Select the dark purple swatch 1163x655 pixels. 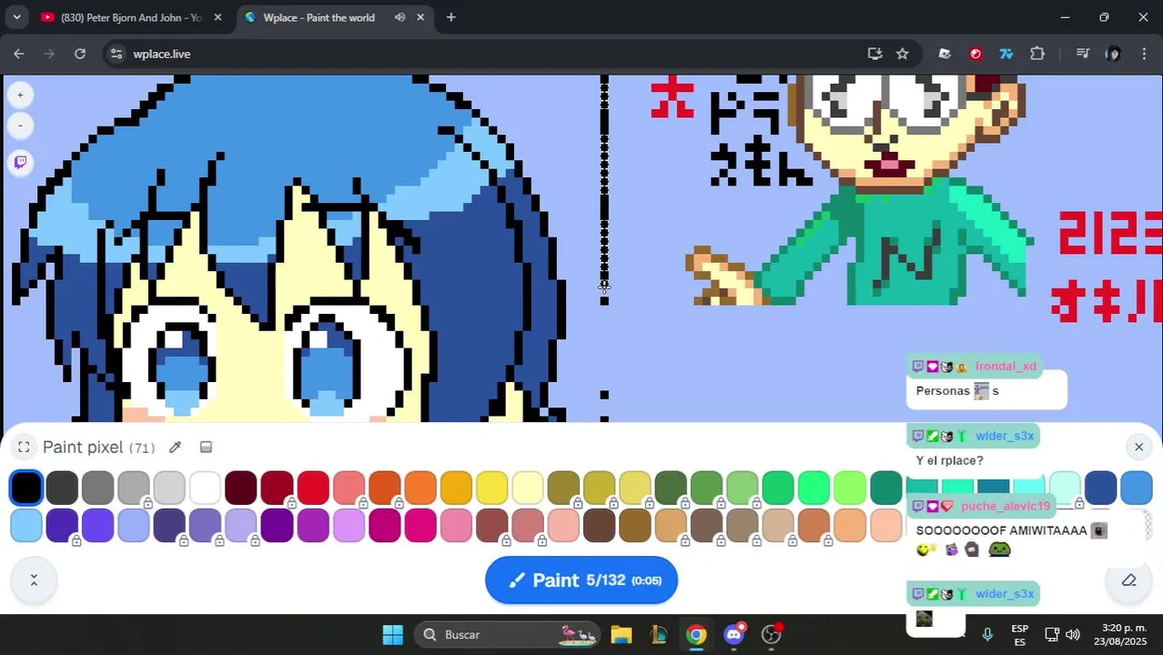277,525
